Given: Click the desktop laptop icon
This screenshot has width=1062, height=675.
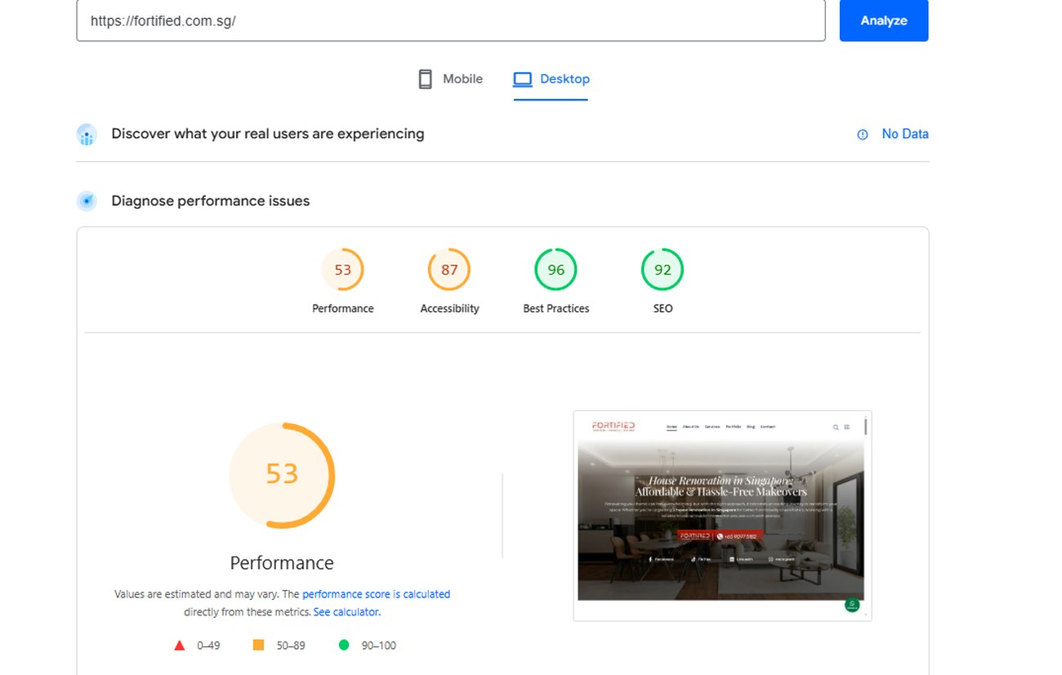Looking at the screenshot, I should 523,79.
